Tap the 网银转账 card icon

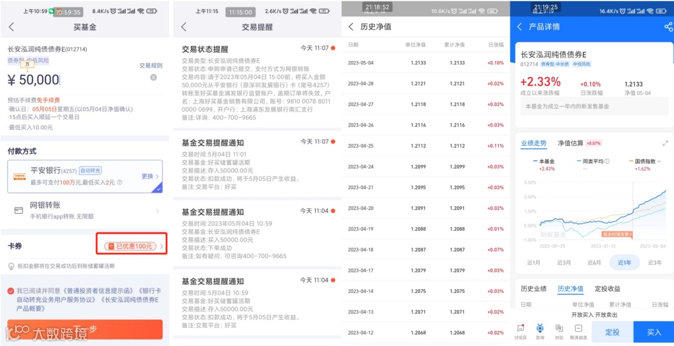click(19, 210)
